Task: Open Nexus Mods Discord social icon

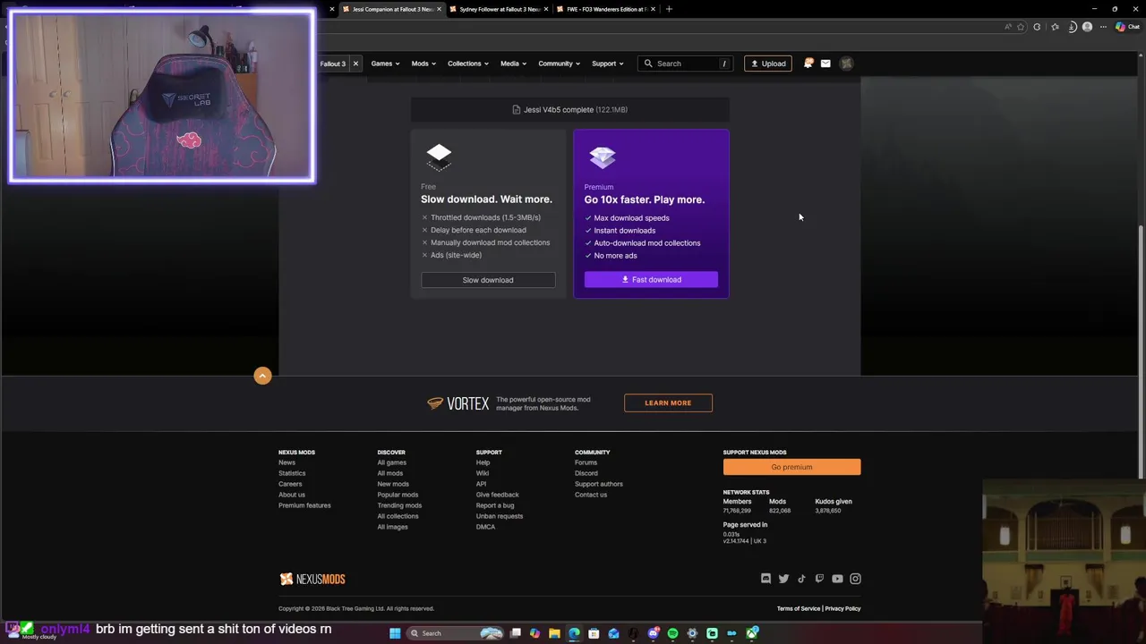Action: click(765, 579)
